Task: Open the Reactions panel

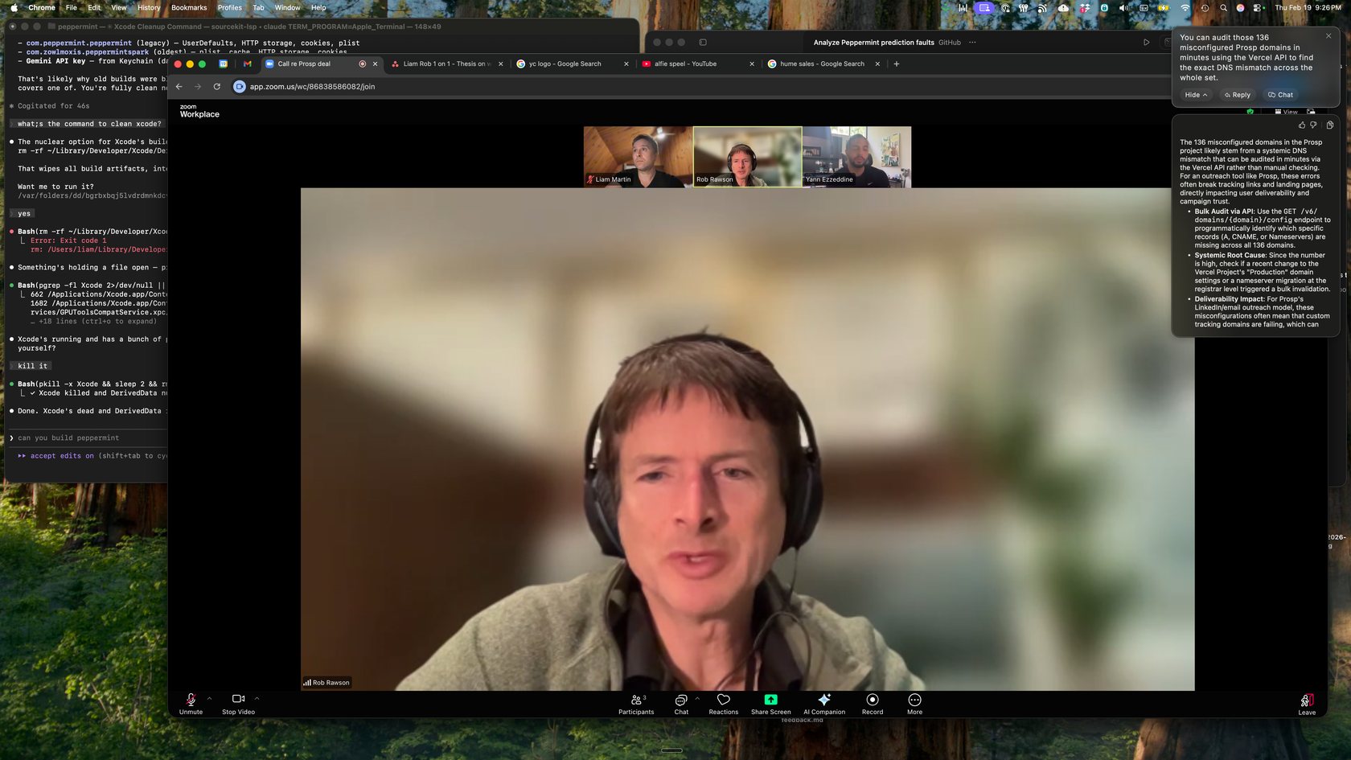Action: coord(723,704)
